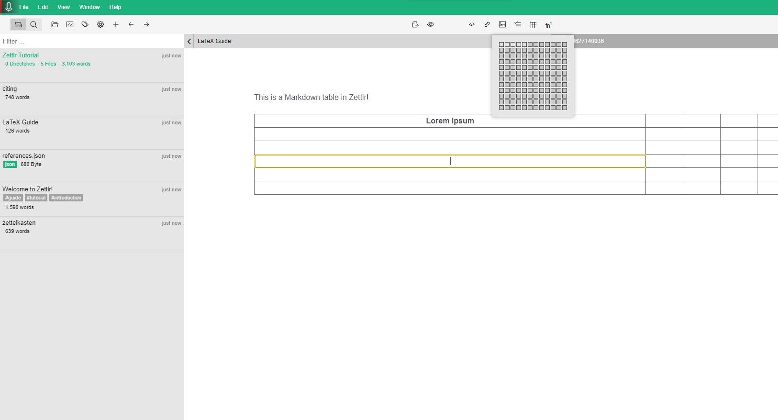Screen dimensions: 778x420
Task: Focus the Filter input field
Action: 92,41
